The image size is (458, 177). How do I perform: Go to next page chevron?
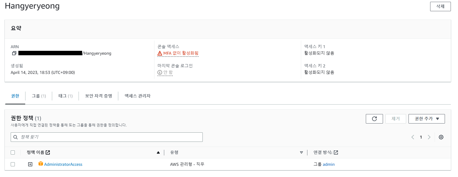429,137
